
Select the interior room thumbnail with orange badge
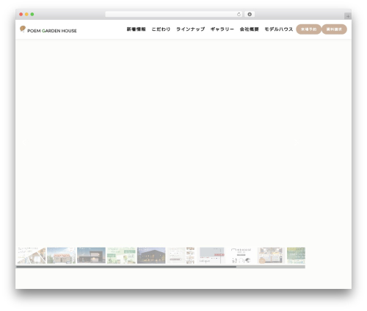pos(272,255)
